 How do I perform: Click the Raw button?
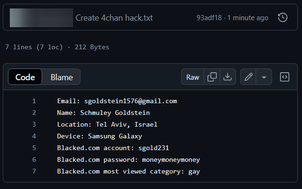[x=192, y=77]
